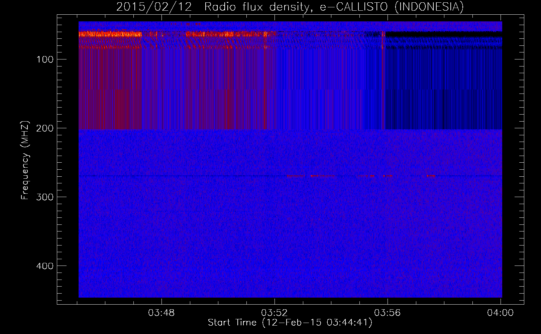
Task: Click the '100' frequency tick label
Action: point(45,59)
